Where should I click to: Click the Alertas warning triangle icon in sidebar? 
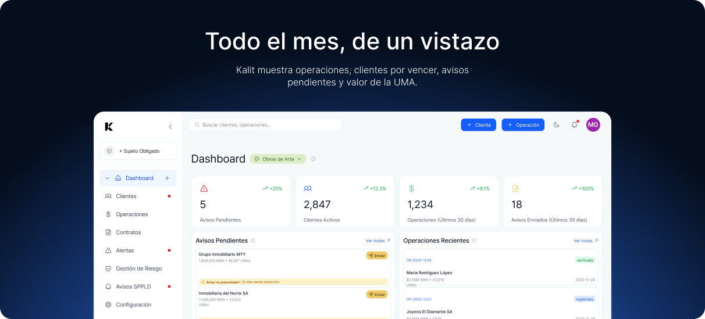[108, 250]
